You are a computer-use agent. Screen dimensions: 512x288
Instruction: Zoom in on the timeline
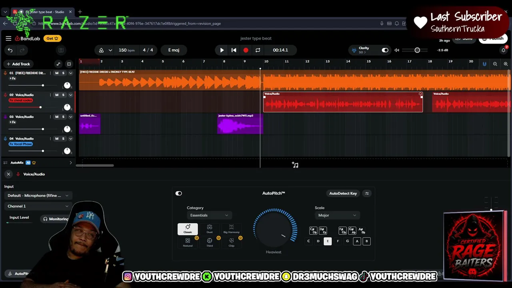point(506,64)
